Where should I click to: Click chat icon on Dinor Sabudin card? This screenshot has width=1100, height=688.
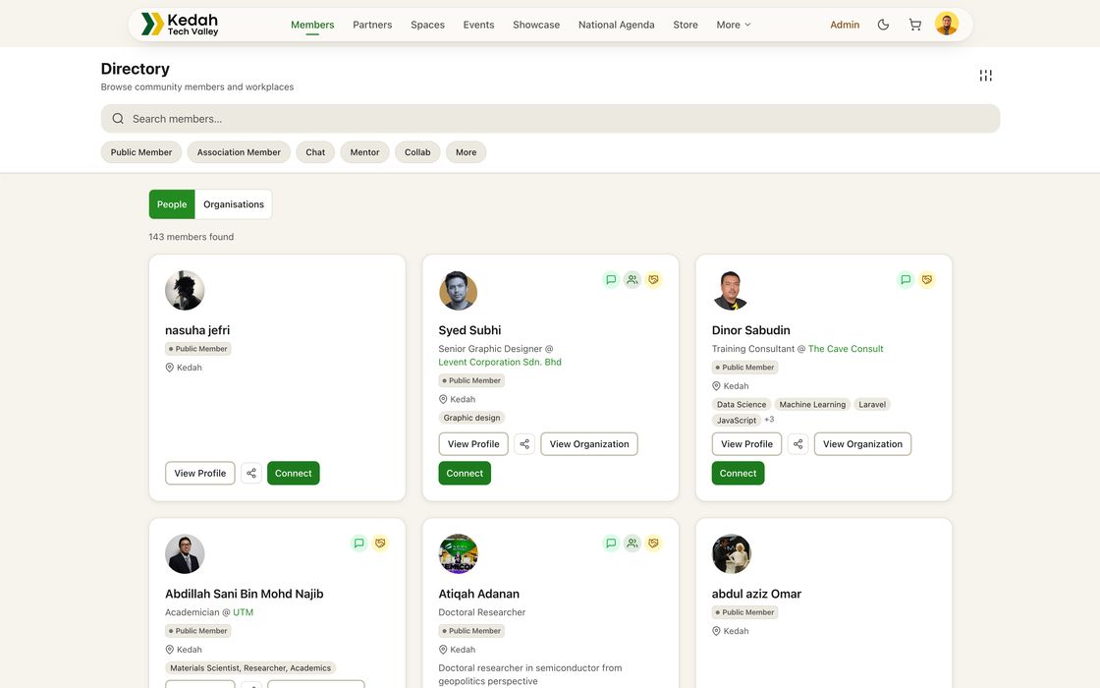(906, 279)
